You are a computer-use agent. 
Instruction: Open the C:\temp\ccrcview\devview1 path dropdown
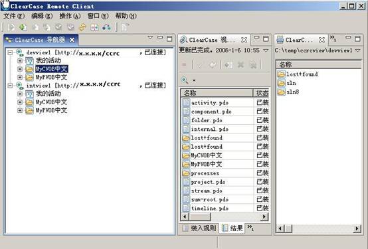pos(357,50)
